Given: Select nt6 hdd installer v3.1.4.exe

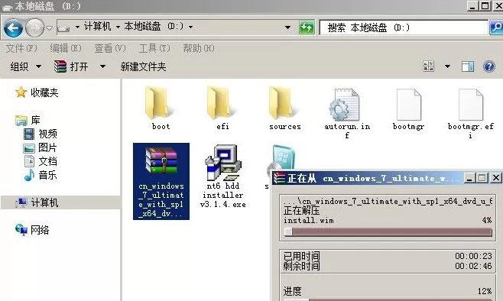Looking at the screenshot, I should pyautogui.click(x=223, y=176).
